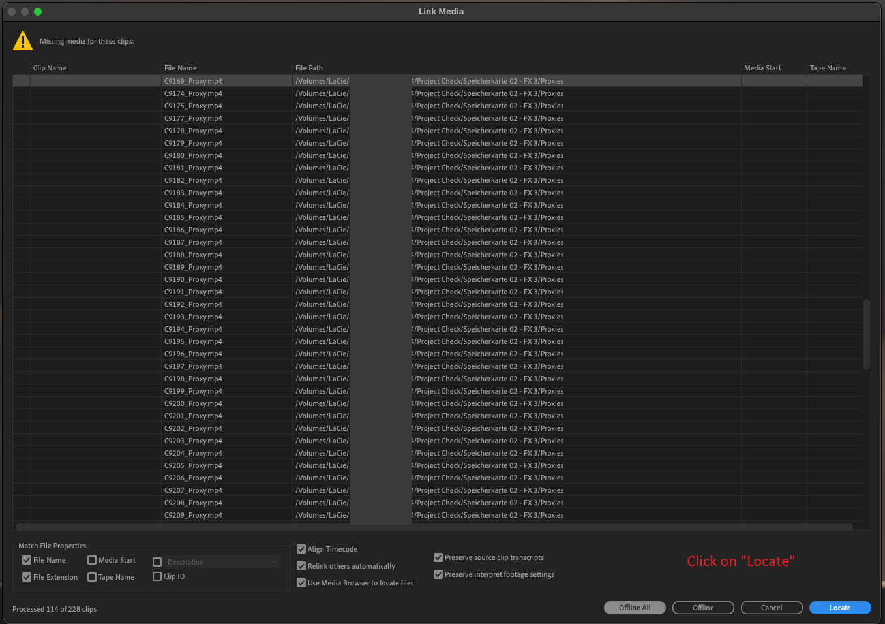This screenshot has width=885, height=624.
Task: Select clip C9205_Proxy.mp4
Action: (x=438, y=465)
